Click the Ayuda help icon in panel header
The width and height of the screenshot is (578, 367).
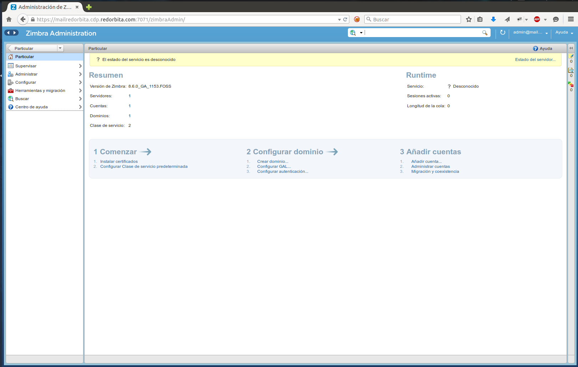(535, 48)
